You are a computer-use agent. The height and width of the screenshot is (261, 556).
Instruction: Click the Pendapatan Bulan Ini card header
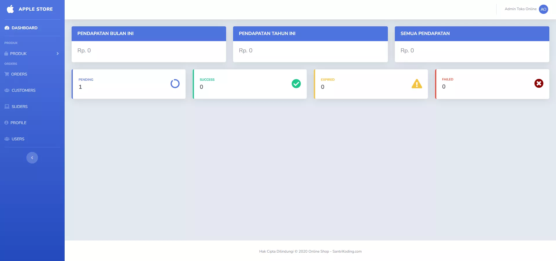(x=149, y=34)
